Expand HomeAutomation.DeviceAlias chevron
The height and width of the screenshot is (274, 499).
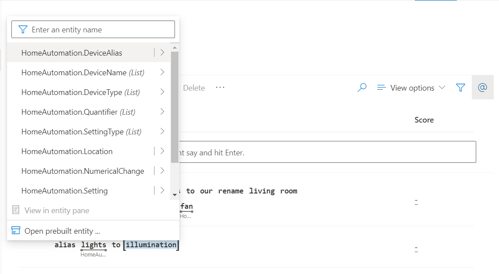[162, 53]
